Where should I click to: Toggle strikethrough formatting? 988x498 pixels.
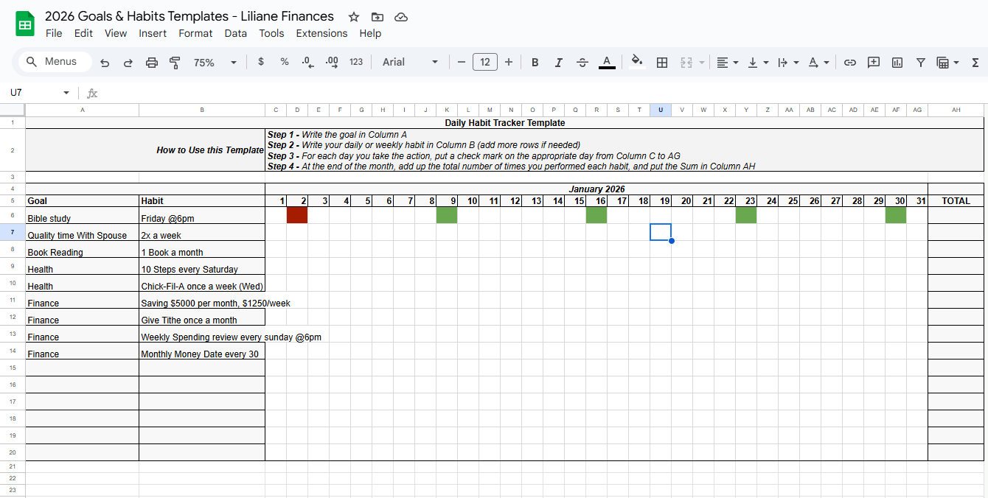click(582, 62)
